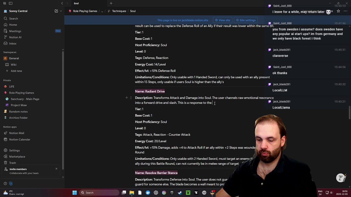Open Notion Mail app
The height and width of the screenshot is (197, 351).
(16, 133)
